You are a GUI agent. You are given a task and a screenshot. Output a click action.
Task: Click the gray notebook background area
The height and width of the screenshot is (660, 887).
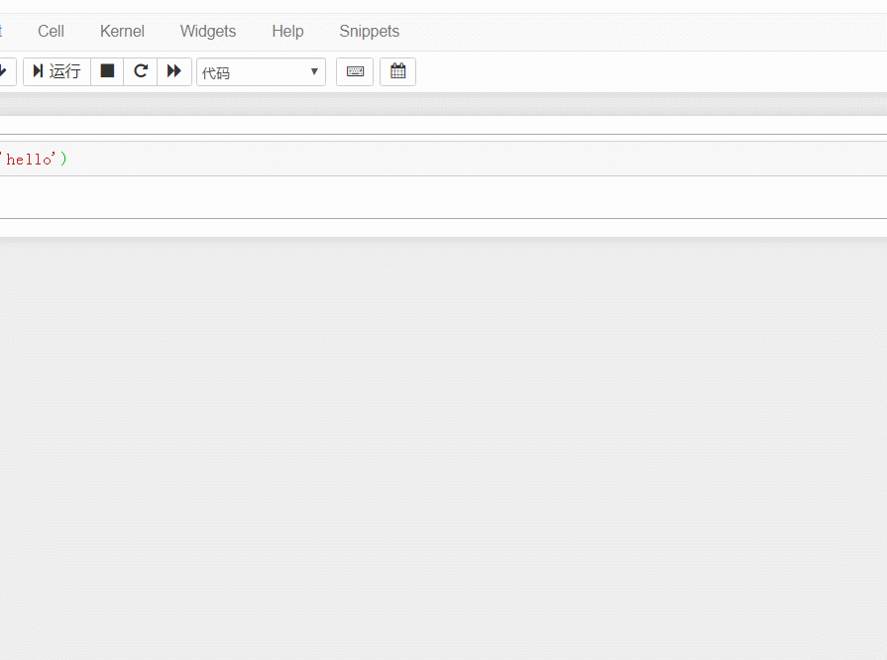tap(443, 446)
